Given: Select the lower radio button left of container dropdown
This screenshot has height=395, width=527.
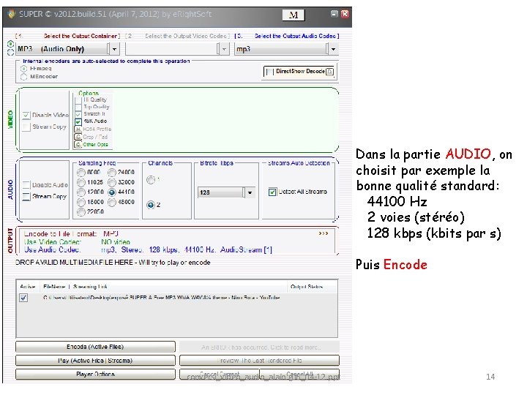Looking at the screenshot, I should click(11, 52).
